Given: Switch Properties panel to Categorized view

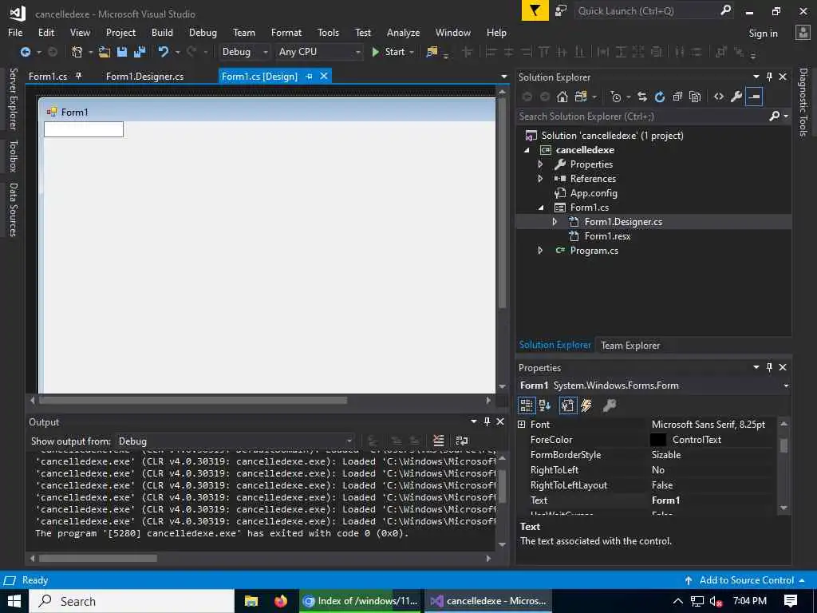Looking at the screenshot, I should click(527, 405).
